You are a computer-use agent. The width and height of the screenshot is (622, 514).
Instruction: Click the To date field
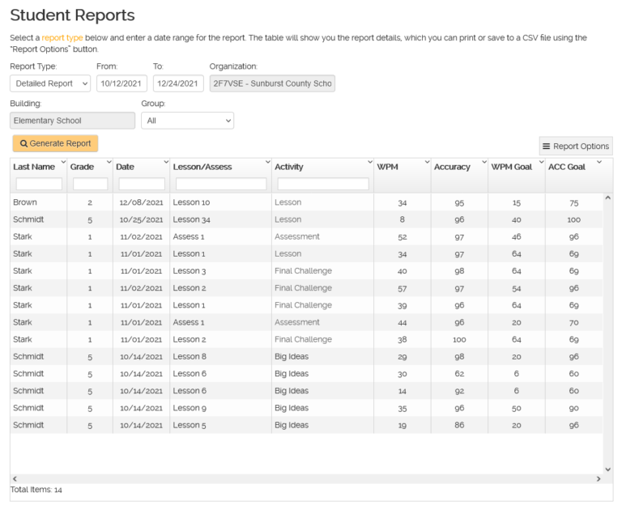[177, 83]
